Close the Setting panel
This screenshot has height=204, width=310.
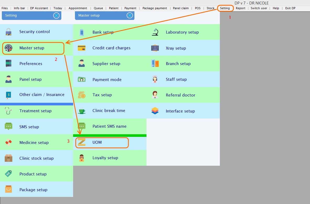(x=56, y=15)
